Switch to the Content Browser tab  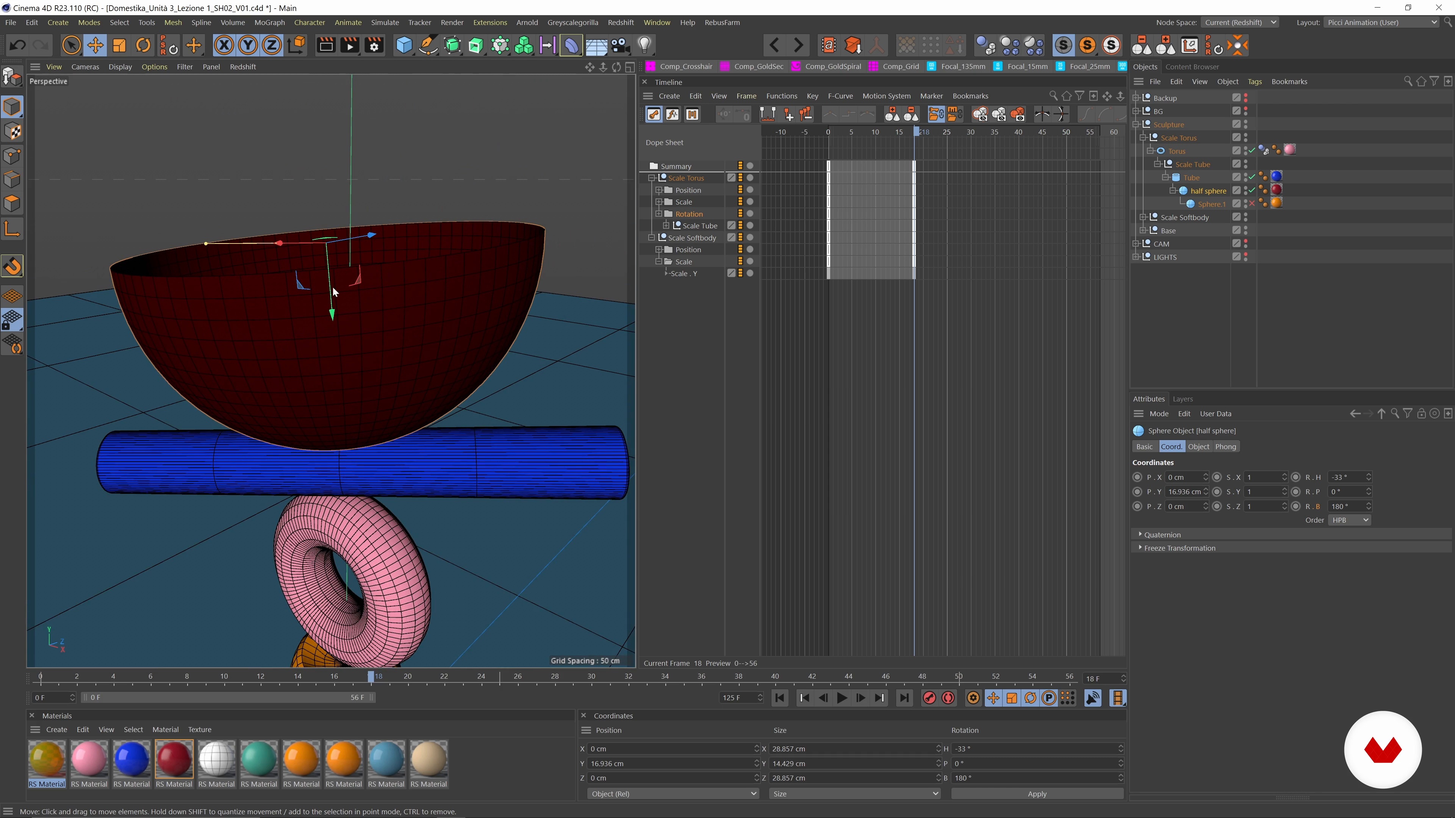pyautogui.click(x=1192, y=67)
